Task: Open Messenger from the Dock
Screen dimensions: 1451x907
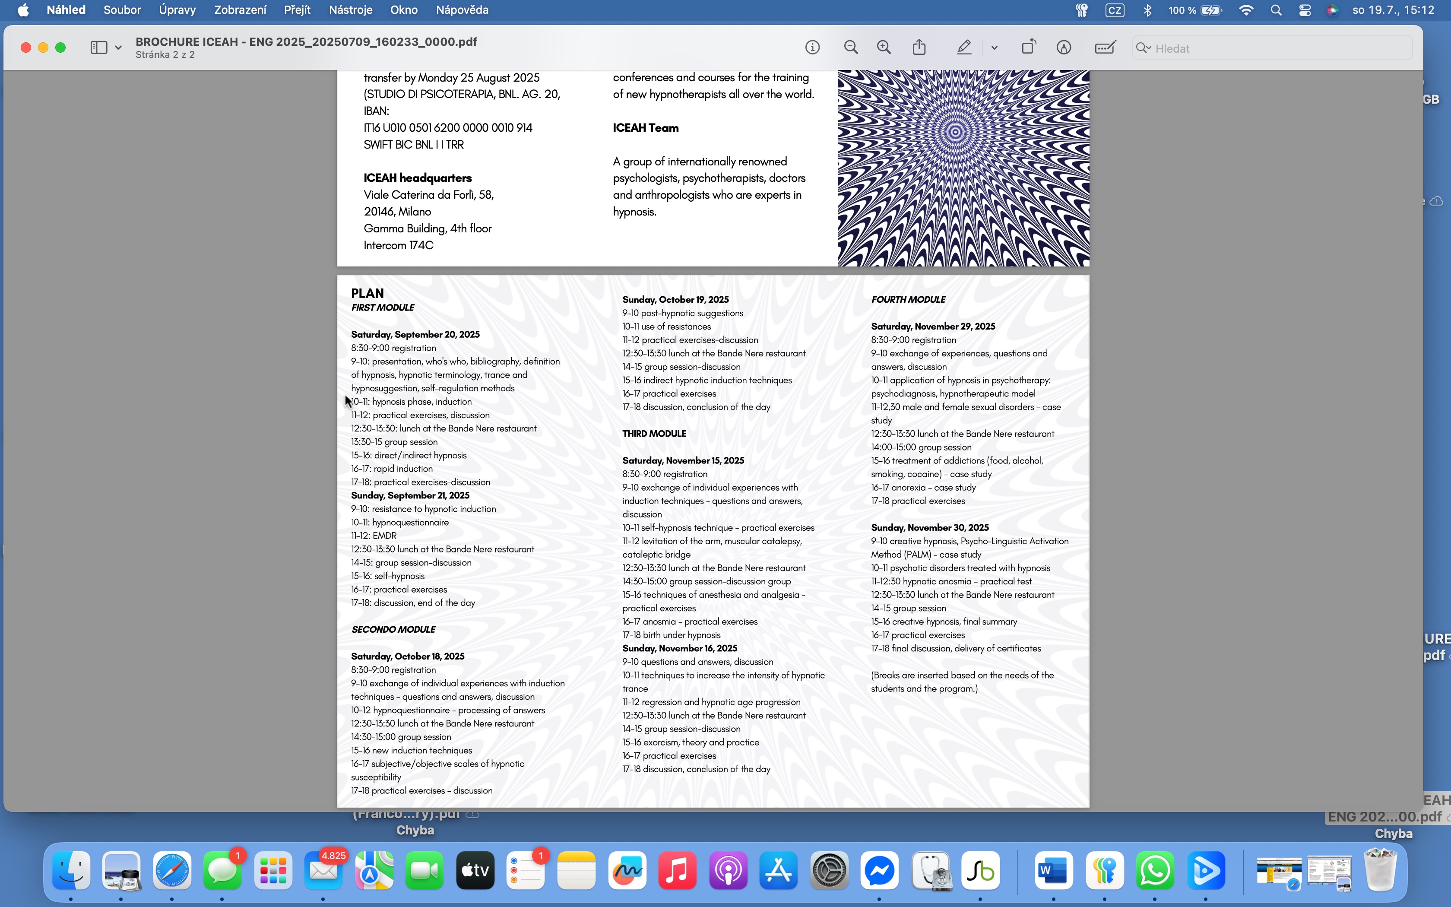Action: [x=880, y=870]
